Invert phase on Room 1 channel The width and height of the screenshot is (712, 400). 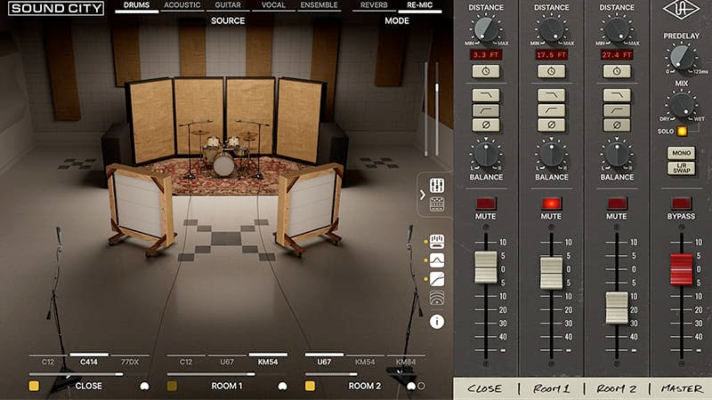click(551, 125)
